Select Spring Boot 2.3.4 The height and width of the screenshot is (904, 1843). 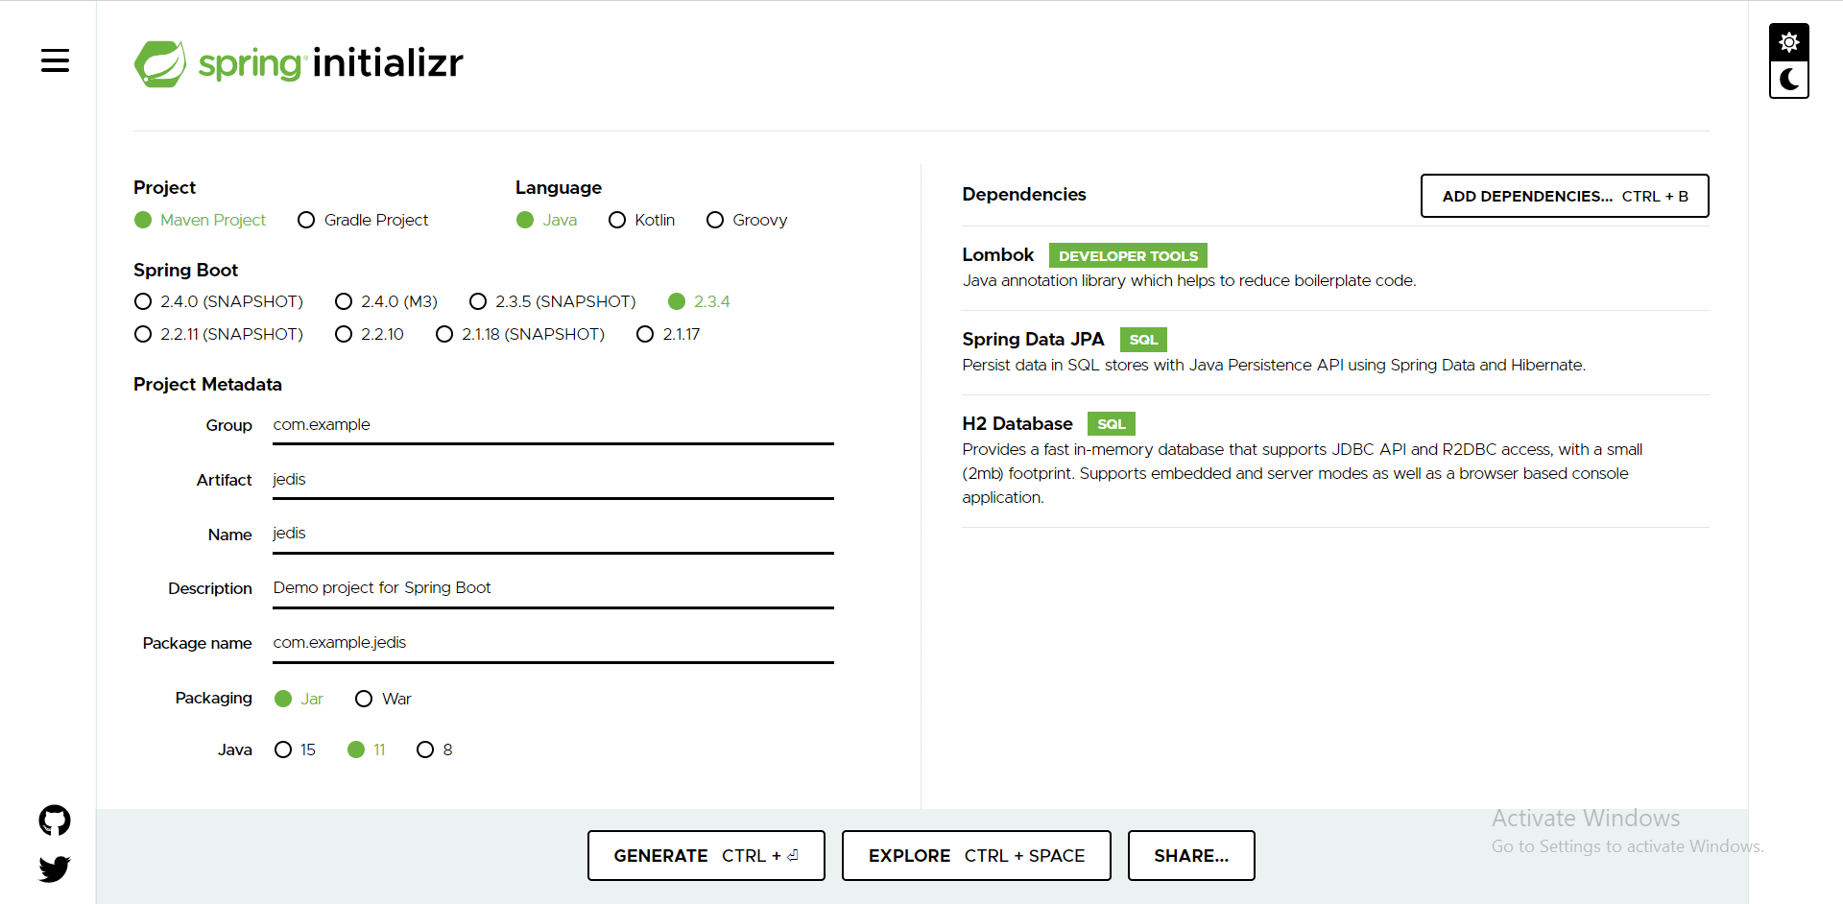(x=699, y=301)
